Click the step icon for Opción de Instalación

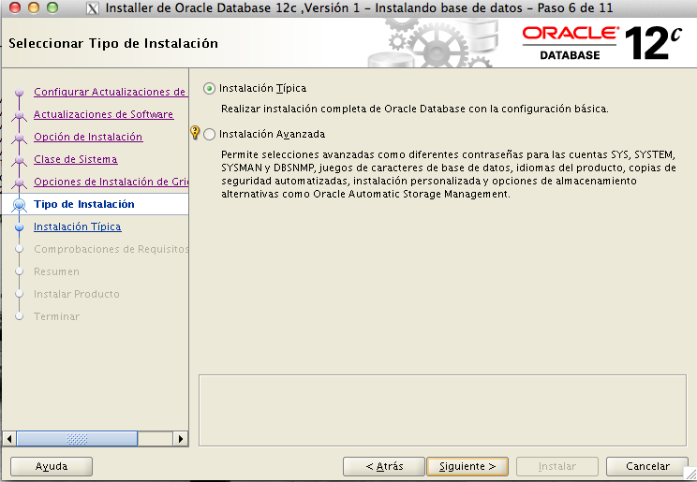click(x=18, y=138)
